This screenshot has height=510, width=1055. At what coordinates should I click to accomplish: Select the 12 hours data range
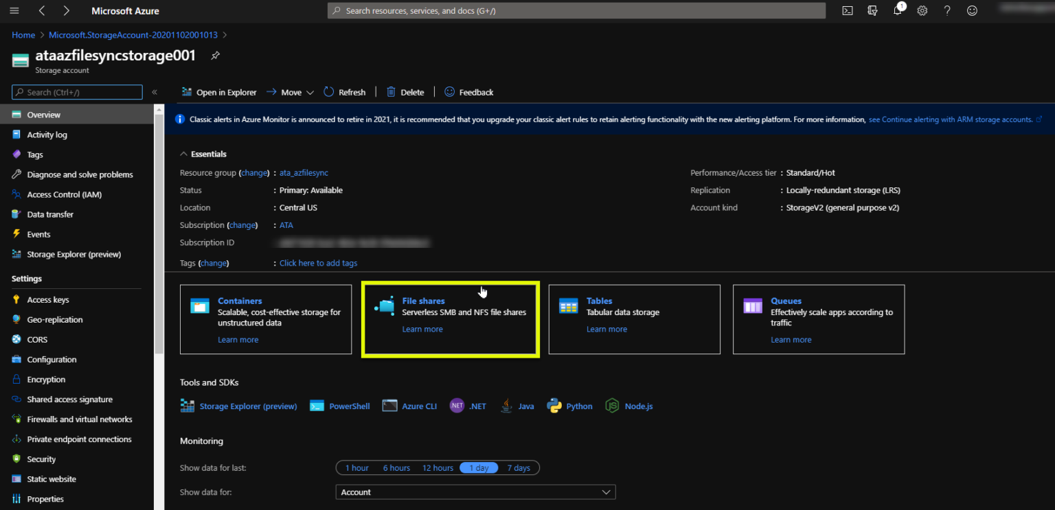click(438, 467)
